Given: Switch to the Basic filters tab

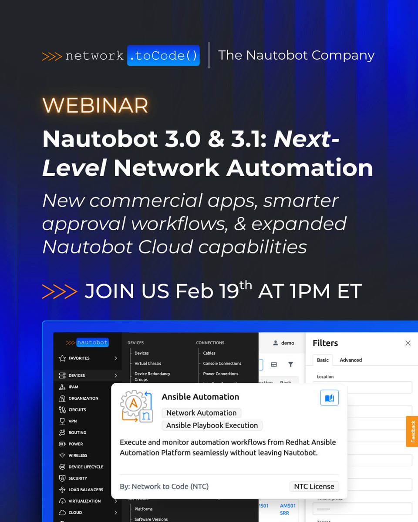Looking at the screenshot, I should pos(323,360).
